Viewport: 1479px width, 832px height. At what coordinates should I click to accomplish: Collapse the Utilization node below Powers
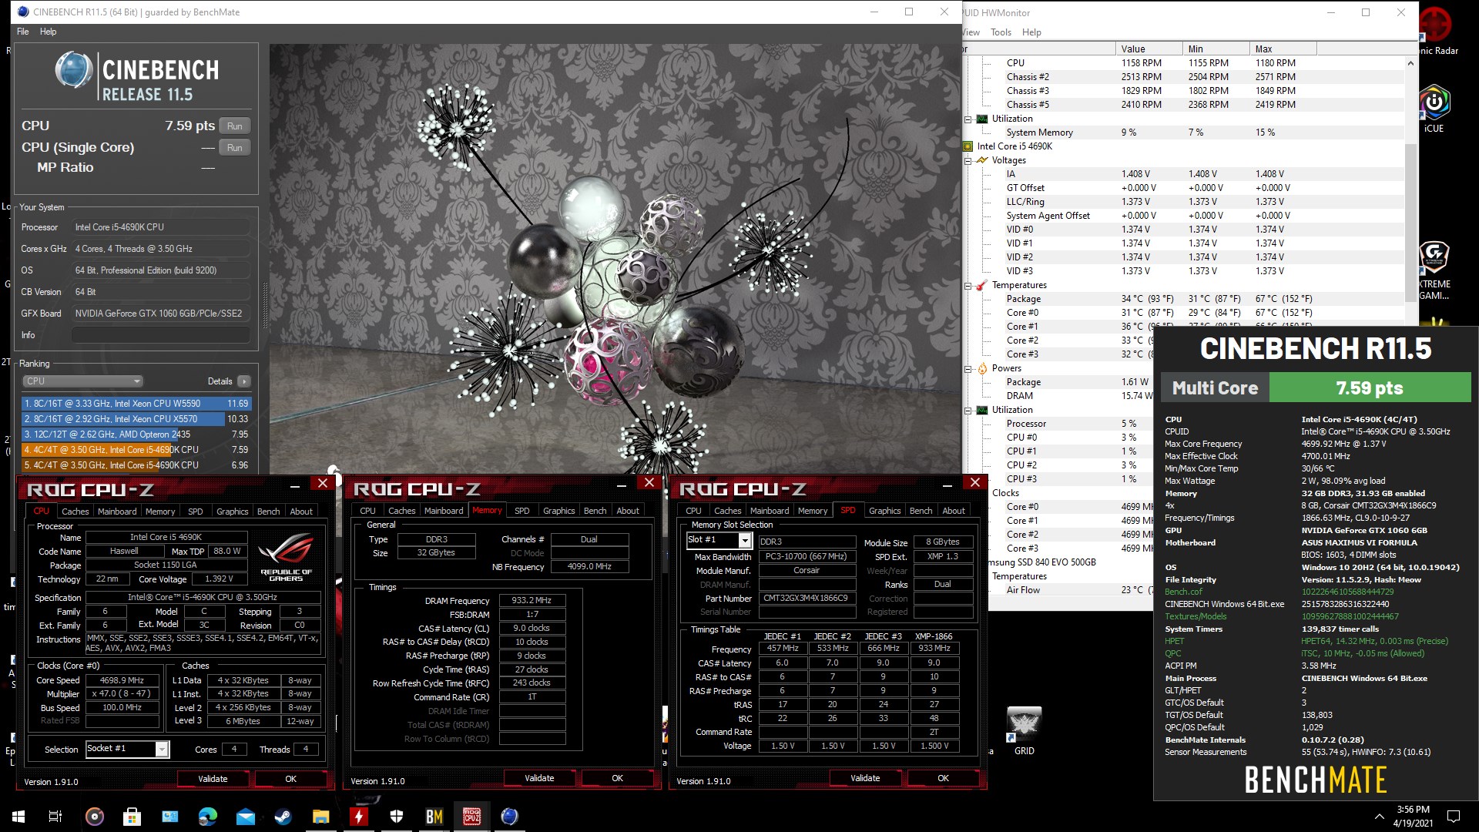968,410
